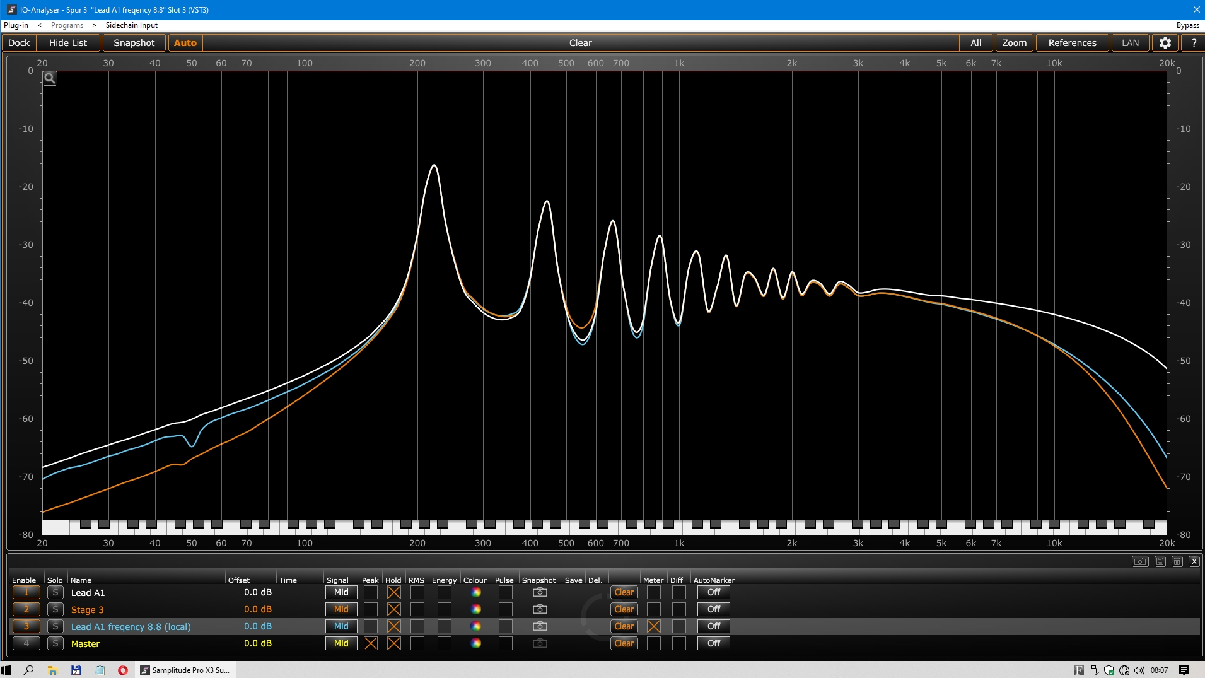Image resolution: width=1205 pixels, height=678 pixels.
Task: Open Signal Mid selector for Stage 3
Action: pyautogui.click(x=341, y=609)
